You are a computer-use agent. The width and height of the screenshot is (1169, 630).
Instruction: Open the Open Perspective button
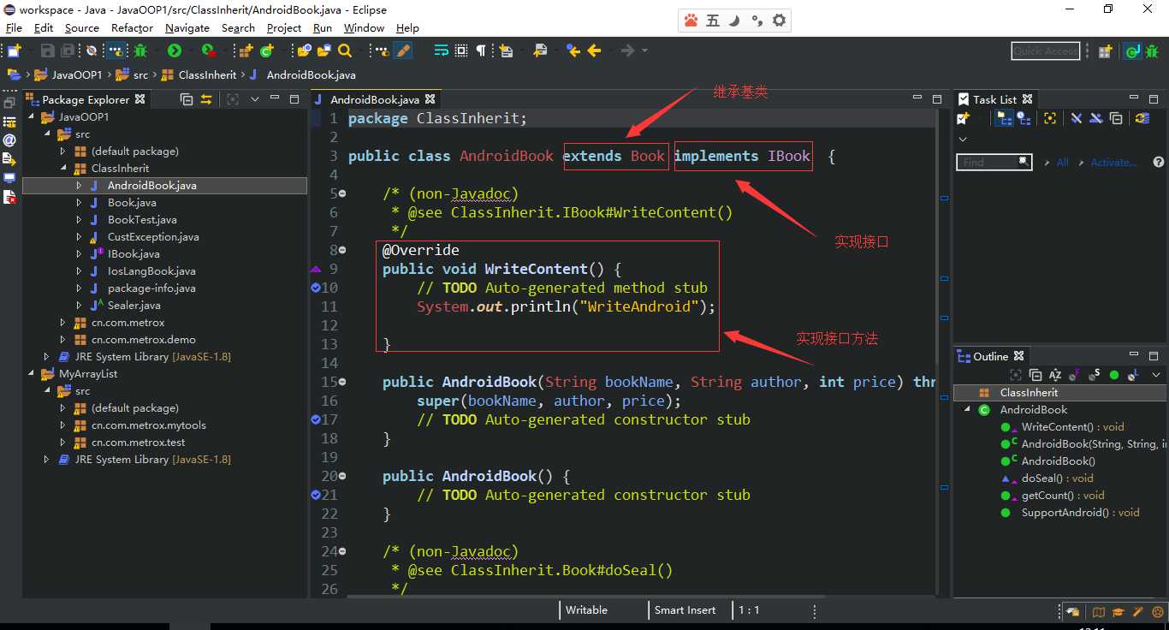click(1106, 51)
